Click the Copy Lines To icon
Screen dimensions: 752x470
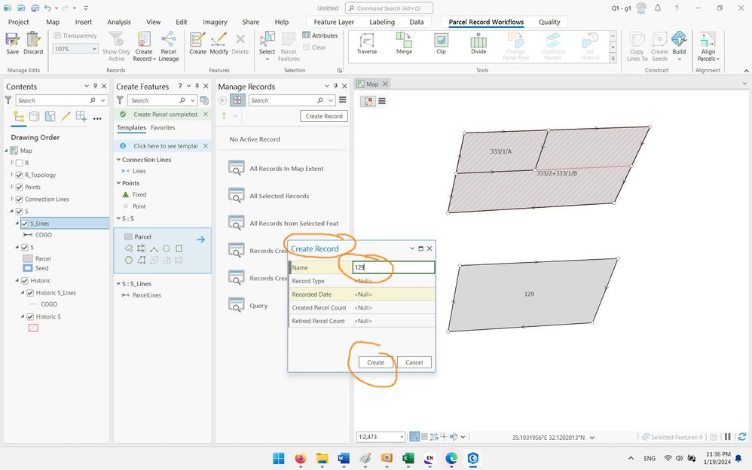click(x=637, y=39)
